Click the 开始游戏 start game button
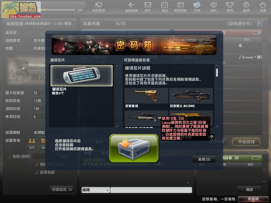Viewport: 271px width, 203px height. pos(246,142)
